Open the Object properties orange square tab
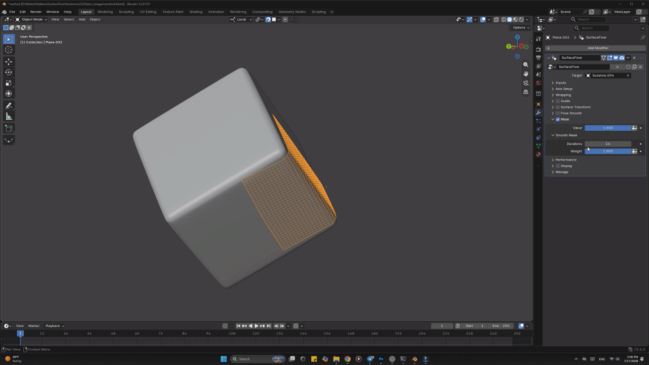This screenshot has width=649, height=365. coord(538,104)
